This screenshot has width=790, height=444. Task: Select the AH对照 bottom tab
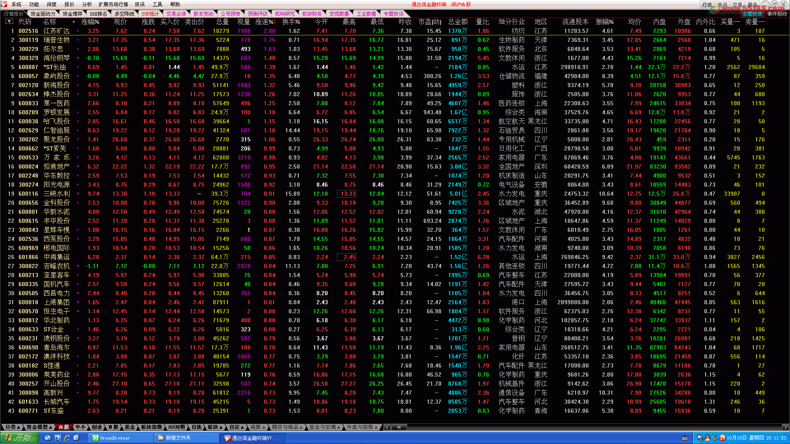coord(177,427)
